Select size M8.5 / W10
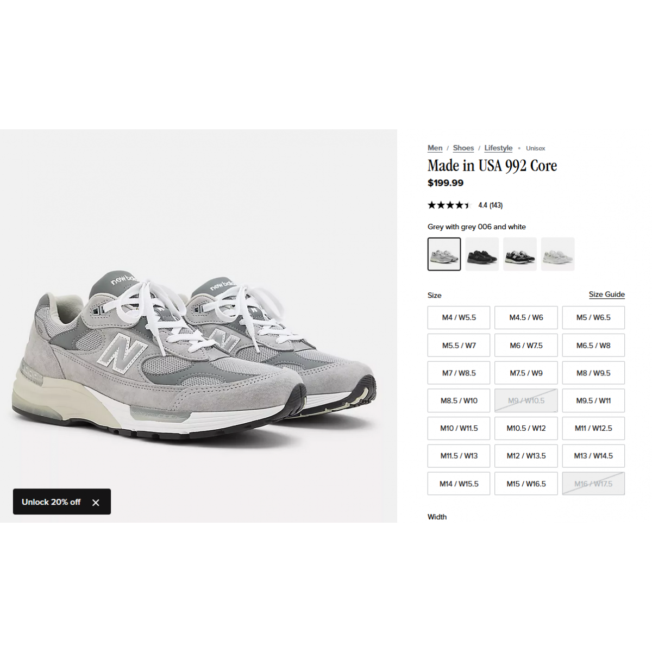The width and height of the screenshot is (652, 652). click(x=459, y=400)
